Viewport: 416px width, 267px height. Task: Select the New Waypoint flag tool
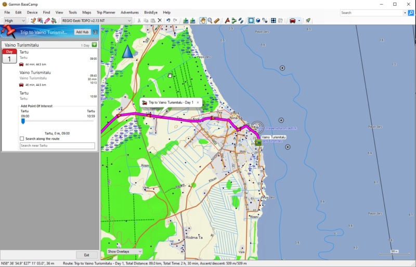(x=227, y=21)
